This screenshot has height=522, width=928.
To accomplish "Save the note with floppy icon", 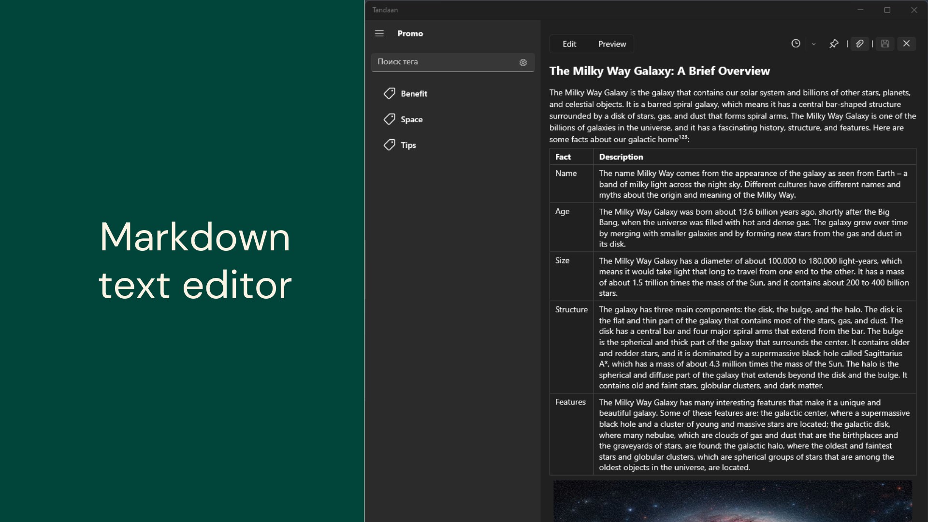I will tap(885, 44).
